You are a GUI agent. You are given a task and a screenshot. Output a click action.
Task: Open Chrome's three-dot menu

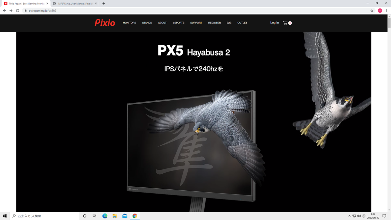[x=387, y=10]
